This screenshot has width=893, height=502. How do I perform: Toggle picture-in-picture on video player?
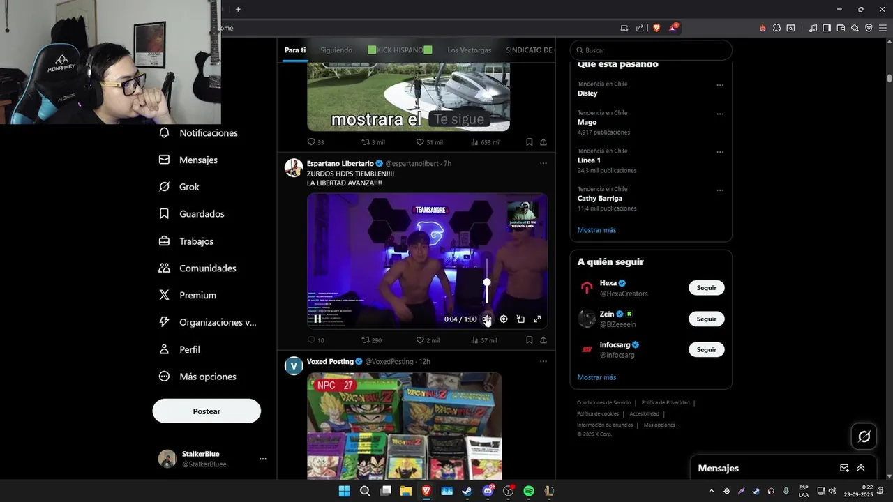[x=520, y=319]
